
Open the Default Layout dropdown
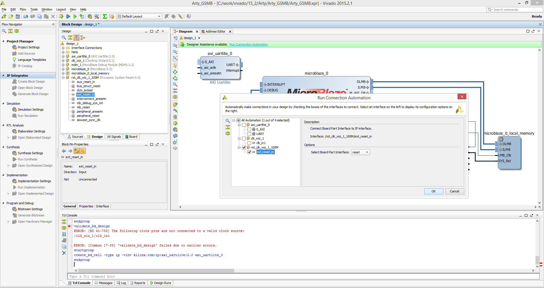point(139,16)
